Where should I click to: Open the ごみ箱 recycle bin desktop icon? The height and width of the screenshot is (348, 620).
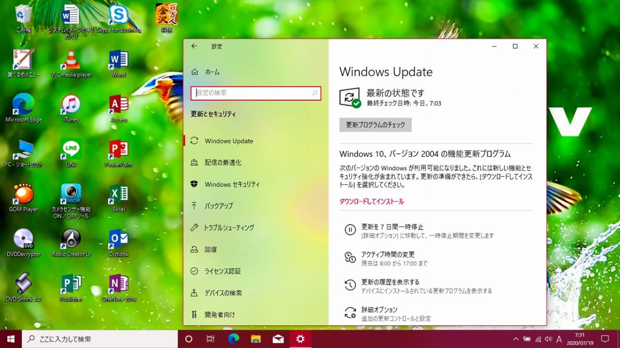coord(23,18)
